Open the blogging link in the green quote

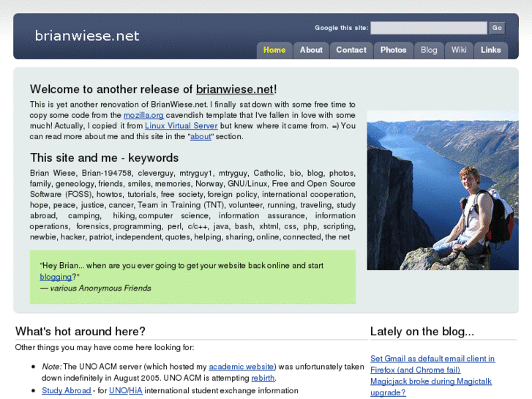click(56, 277)
